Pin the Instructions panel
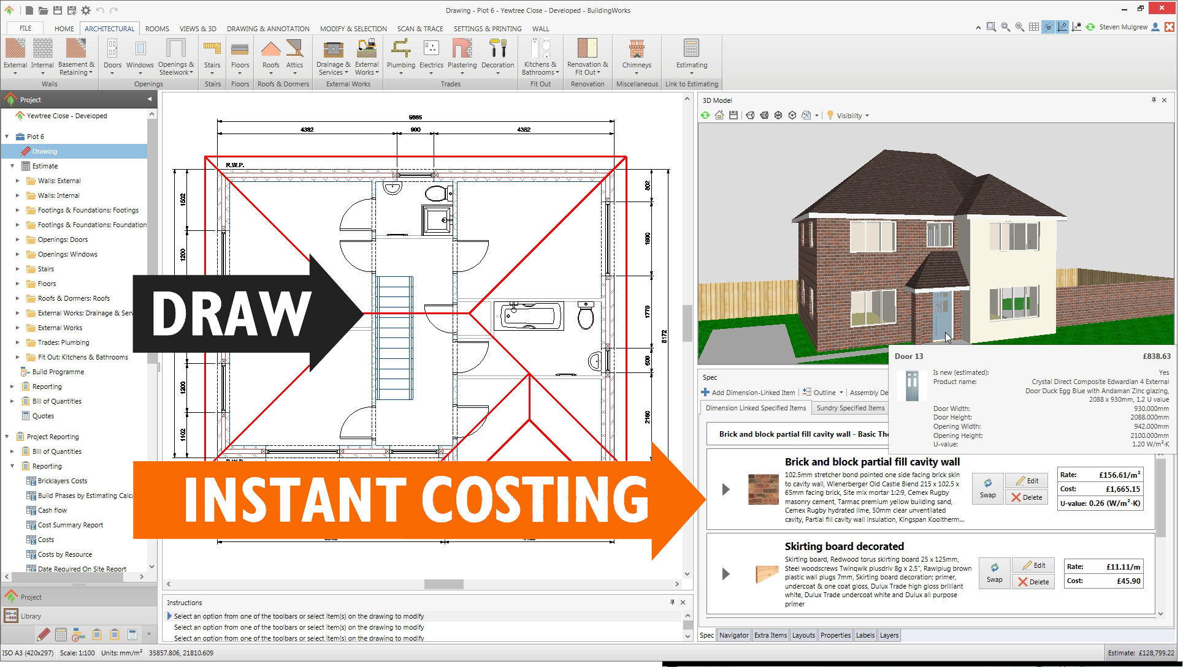 672,602
